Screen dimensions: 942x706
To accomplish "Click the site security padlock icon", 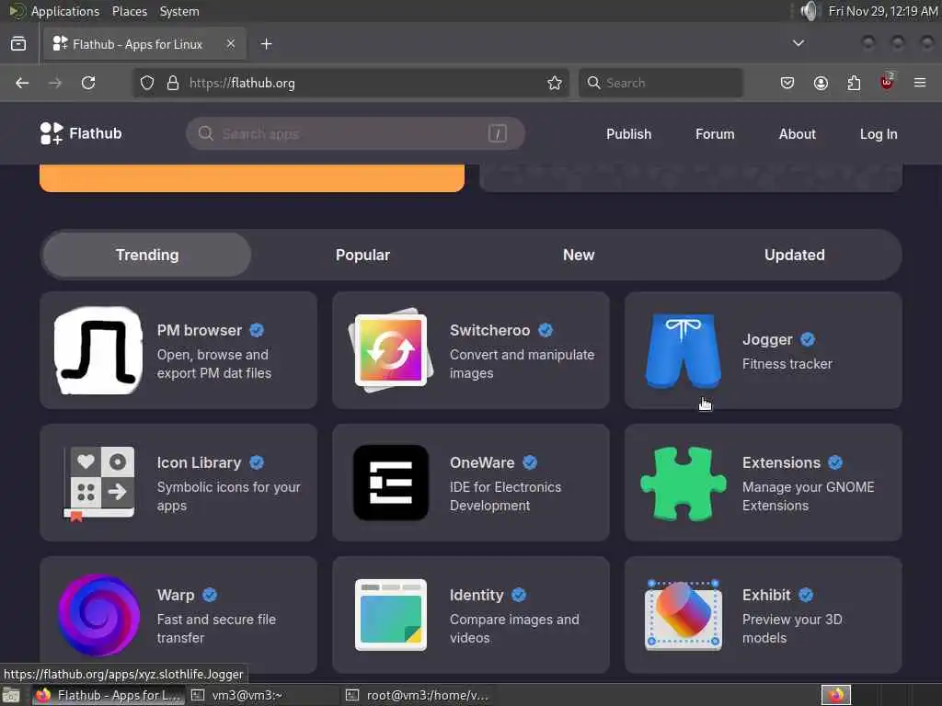I will (x=173, y=83).
